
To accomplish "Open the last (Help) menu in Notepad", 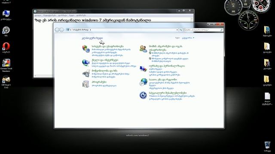I will click(x=81, y=15).
